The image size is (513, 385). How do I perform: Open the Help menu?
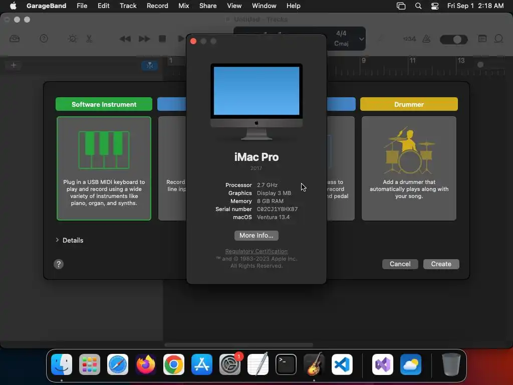pyautogui.click(x=293, y=6)
